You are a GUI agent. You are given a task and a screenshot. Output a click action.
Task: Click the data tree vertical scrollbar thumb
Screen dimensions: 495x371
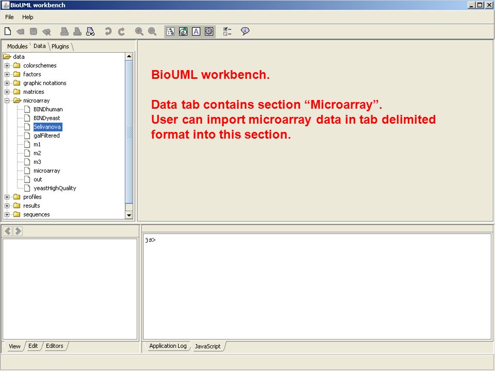click(x=129, y=132)
